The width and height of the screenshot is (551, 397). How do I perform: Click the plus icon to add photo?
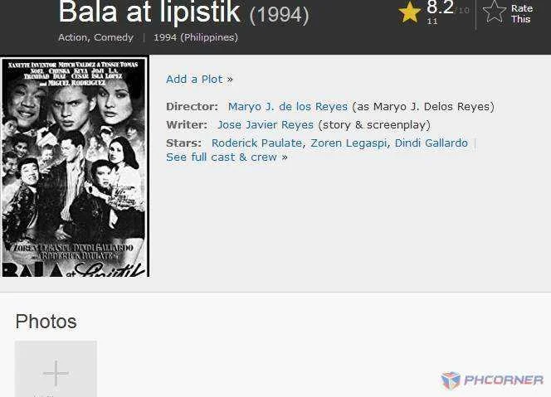click(56, 373)
